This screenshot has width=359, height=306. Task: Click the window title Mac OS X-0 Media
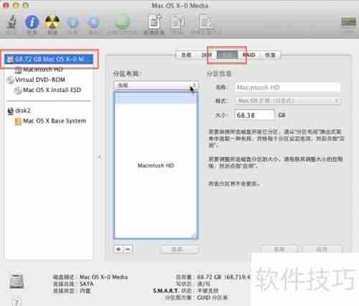[180, 5]
